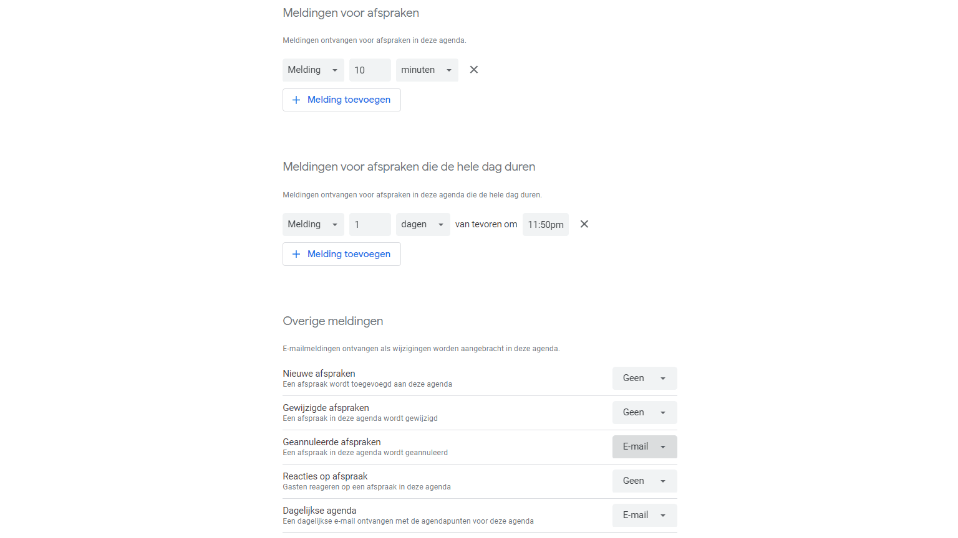The width and height of the screenshot is (958, 538).
Task: Open the minuten time unit dropdown
Action: [427, 70]
